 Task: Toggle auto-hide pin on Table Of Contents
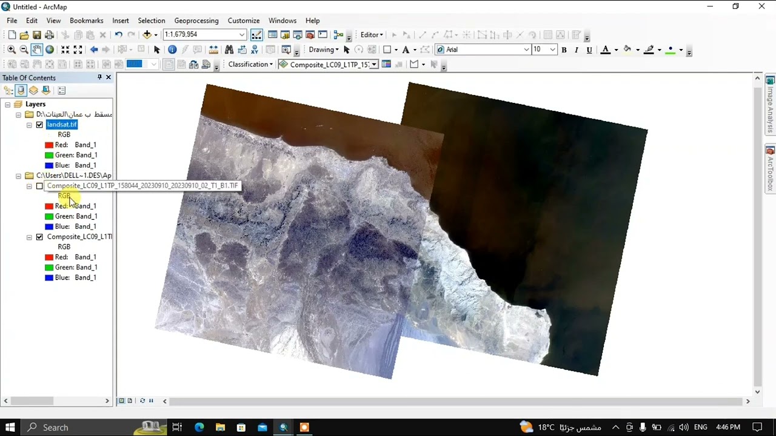99,78
